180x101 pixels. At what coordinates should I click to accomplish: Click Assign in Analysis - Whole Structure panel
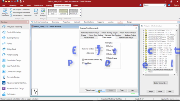151,91
